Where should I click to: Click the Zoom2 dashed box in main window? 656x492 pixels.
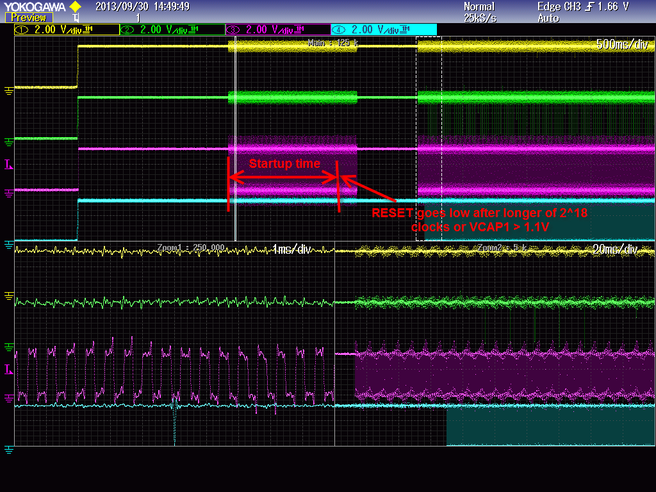coord(429,138)
